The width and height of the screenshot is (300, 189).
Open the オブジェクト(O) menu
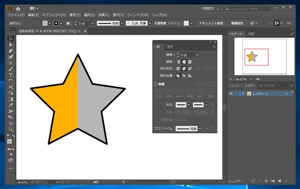tap(54, 15)
